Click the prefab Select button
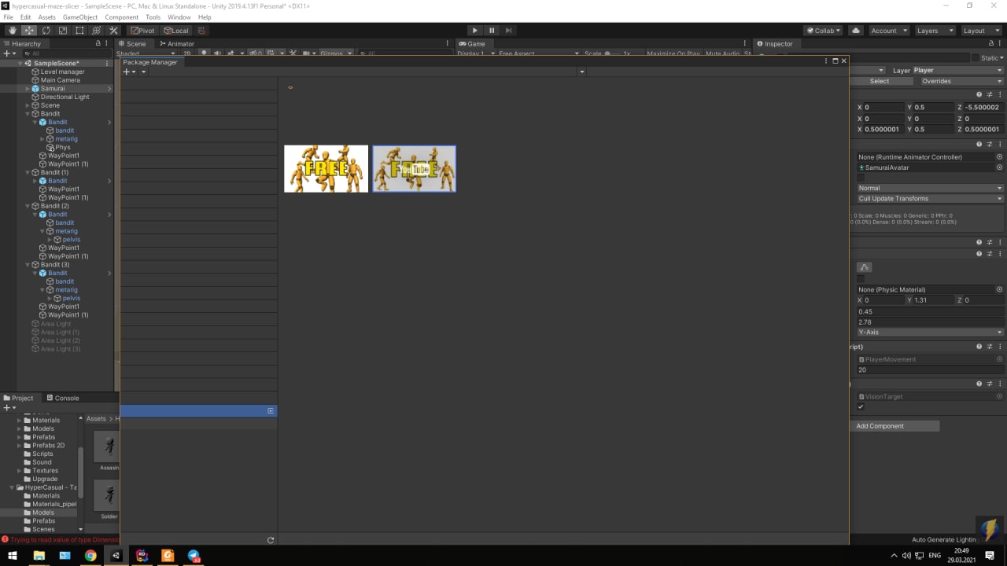Viewport: 1007px width, 566px height. pos(880,81)
